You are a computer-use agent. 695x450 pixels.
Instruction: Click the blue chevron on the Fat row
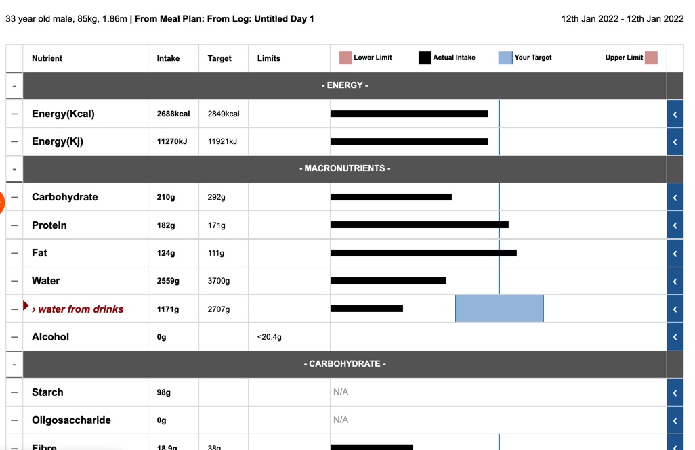pyautogui.click(x=675, y=254)
